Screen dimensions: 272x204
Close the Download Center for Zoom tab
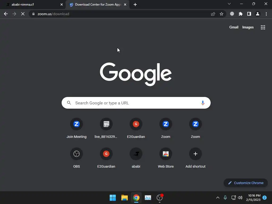[125, 5]
